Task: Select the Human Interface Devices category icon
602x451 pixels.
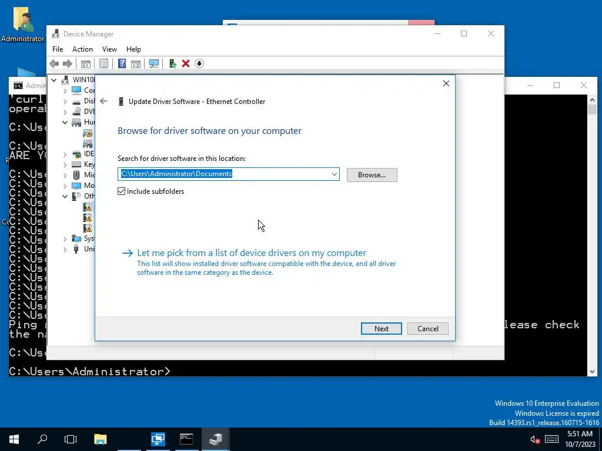Action: tap(76, 122)
